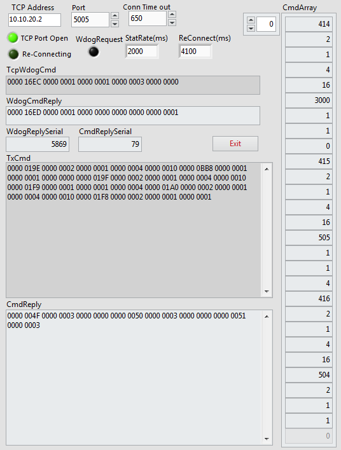
Task: Click the TCP Port Open label
Action: coord(45,38)
